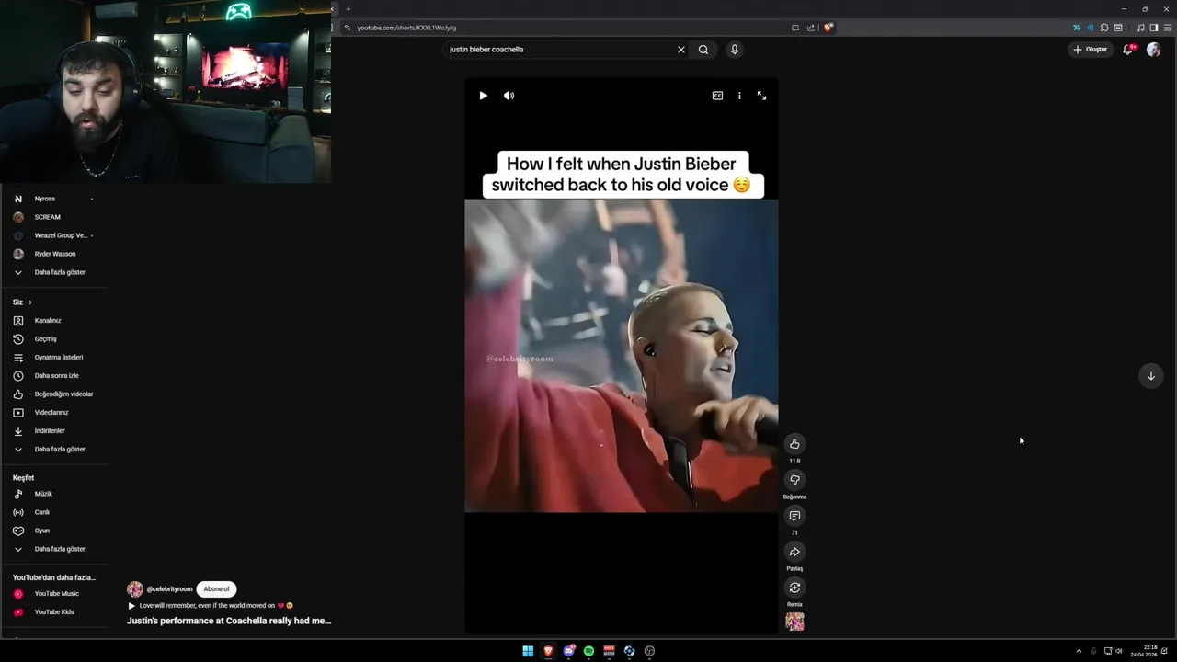This screenshot has width=1177, height=662.
Task: Open the Windows Start menu
Action: tap(528, 651)
